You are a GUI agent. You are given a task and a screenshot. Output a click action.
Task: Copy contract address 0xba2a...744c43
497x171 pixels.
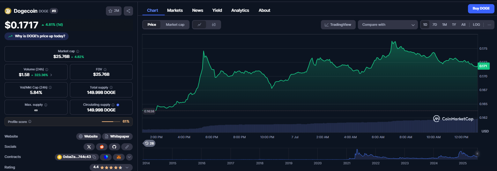pyautogui.click(x=94, y=157)
